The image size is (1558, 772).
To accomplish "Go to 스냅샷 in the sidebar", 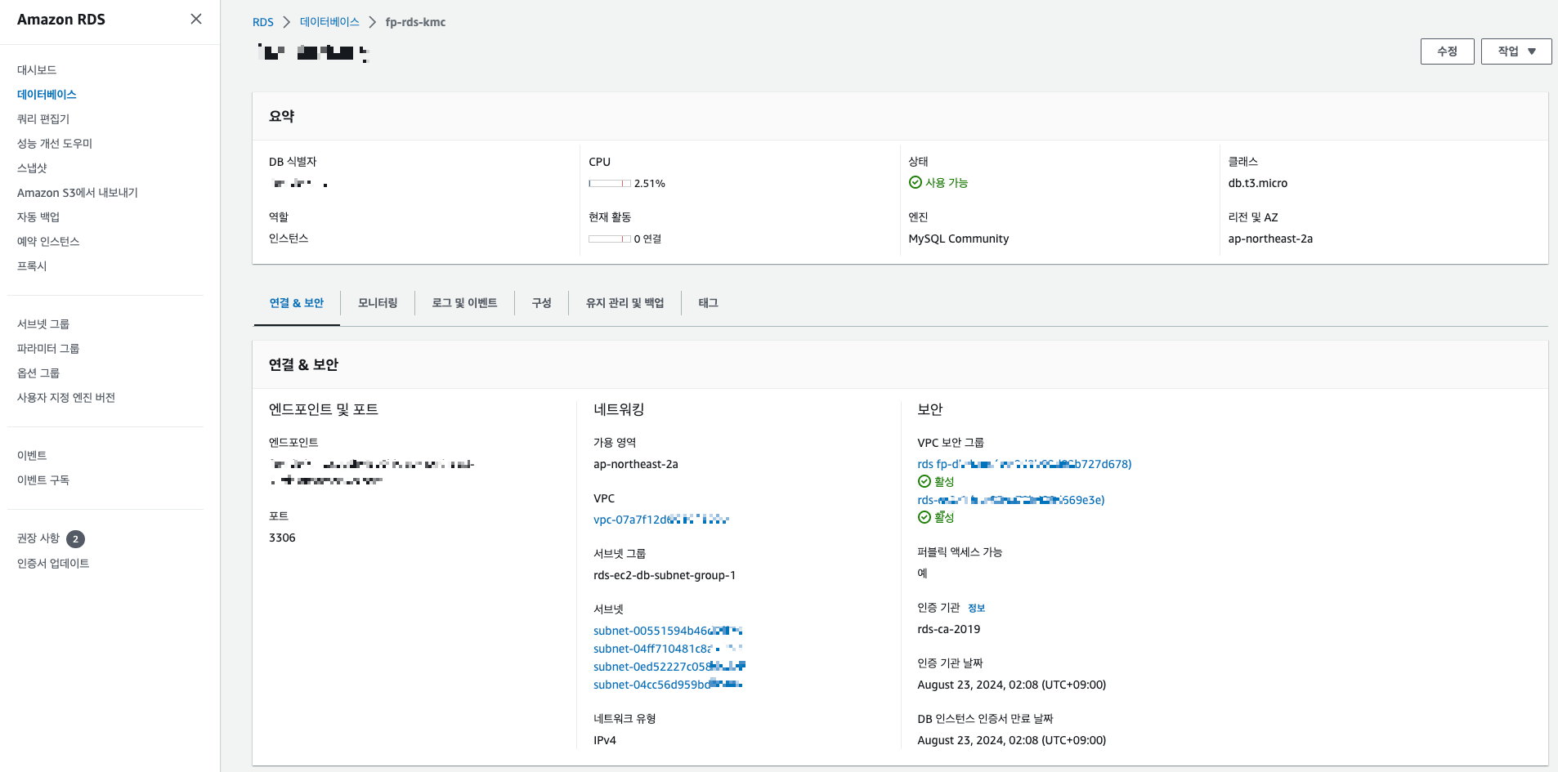I will [32, 168].
